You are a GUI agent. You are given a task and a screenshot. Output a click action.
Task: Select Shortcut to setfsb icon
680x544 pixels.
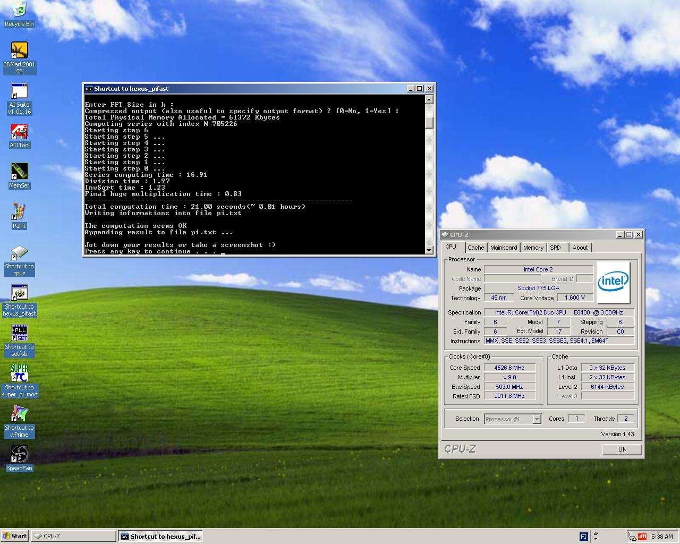(19, 342)
